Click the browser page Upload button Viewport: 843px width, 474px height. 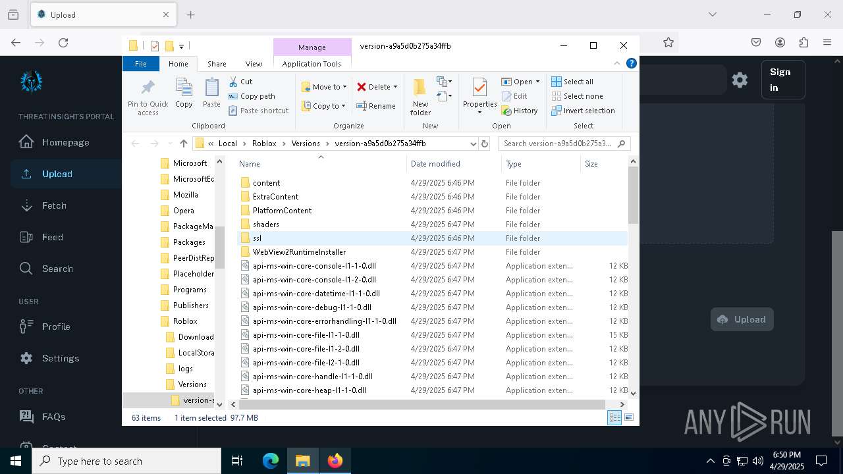[742, 319]
